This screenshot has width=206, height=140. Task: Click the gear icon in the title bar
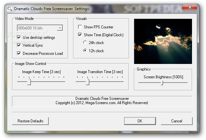point(10,9)
